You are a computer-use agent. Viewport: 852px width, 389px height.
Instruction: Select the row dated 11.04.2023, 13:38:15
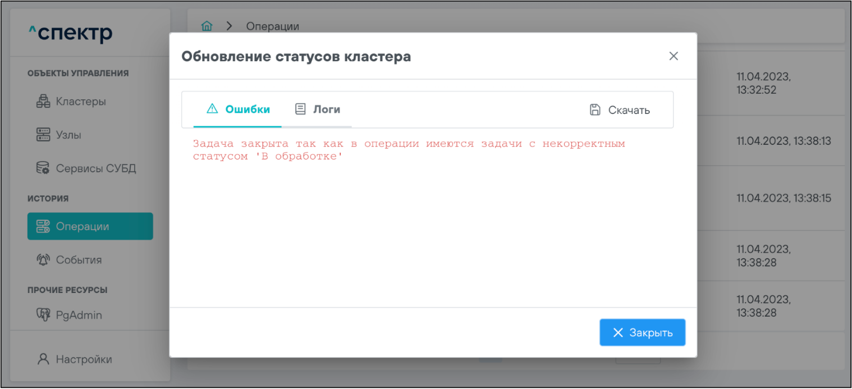tap(784, 198)
